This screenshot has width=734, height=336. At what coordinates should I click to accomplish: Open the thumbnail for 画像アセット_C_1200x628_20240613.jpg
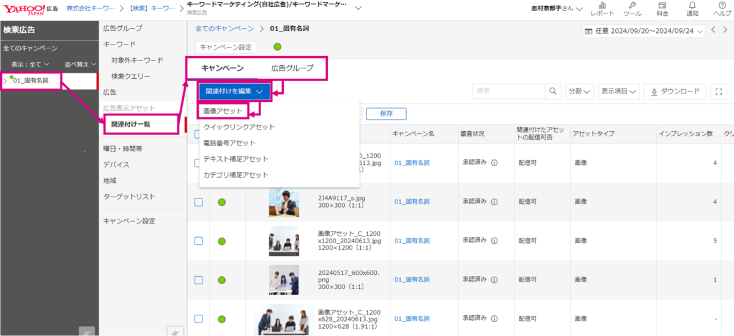(x=283, y=320)
